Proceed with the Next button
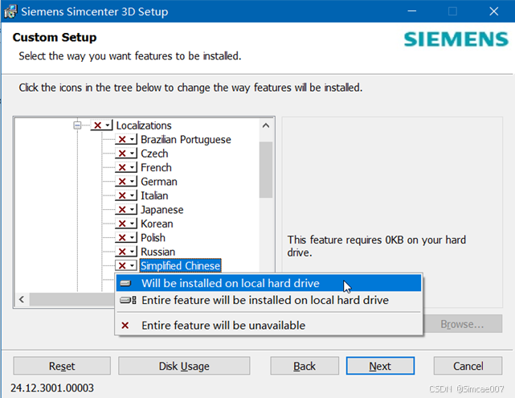Viewport: 515px width, 398px height. [x=380, y=366]
